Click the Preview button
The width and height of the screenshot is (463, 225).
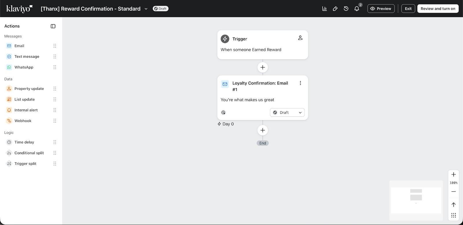[381, 9]
